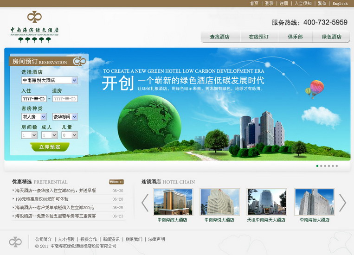Viewport: 354px width, 255px height.
Task: Open the 成人 adults count dropdown
Action: [50, 135]
